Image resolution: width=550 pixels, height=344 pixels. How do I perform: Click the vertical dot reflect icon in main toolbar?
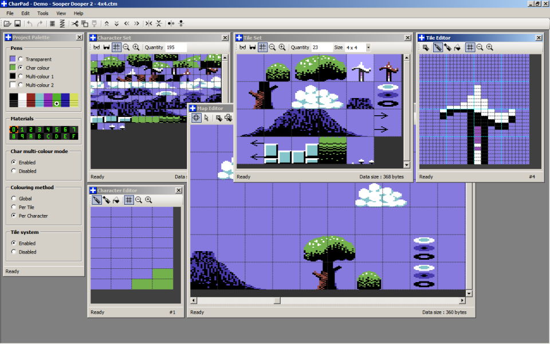click(x=182, y=24)
